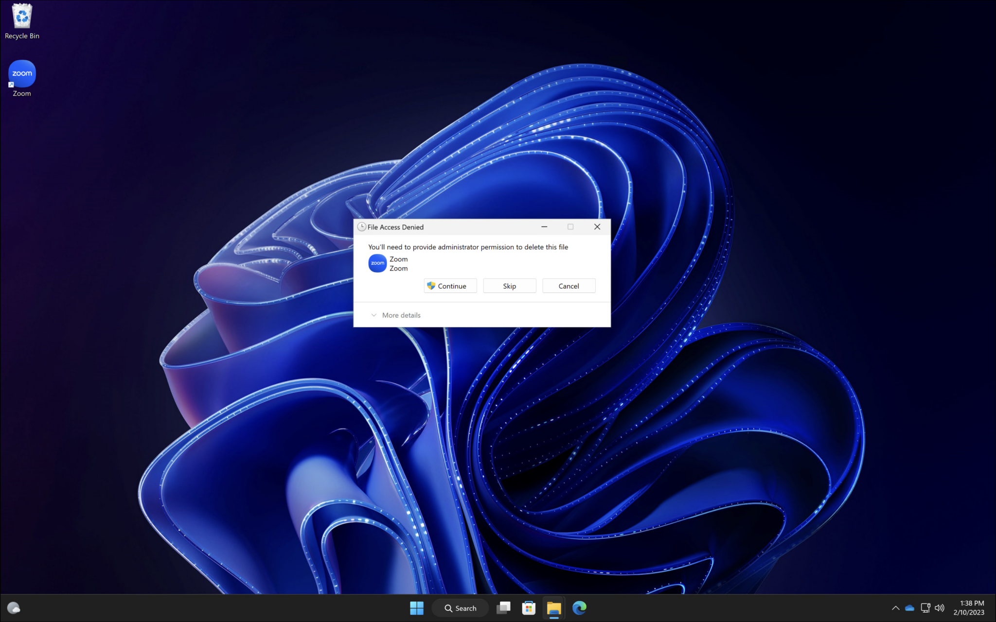The width and height of the screenshot is (996, 622).
Task: Click the taskbar Search box
Action: 460,608
